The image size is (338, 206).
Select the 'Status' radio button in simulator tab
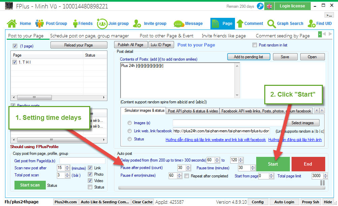click(x=130, y=139)
